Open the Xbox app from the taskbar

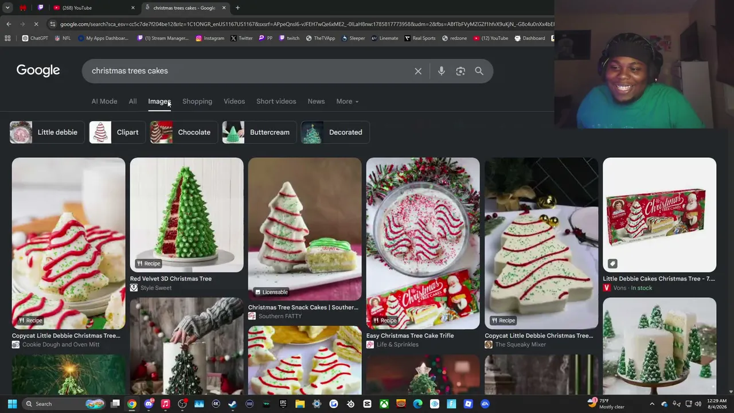tap(384, 404)
